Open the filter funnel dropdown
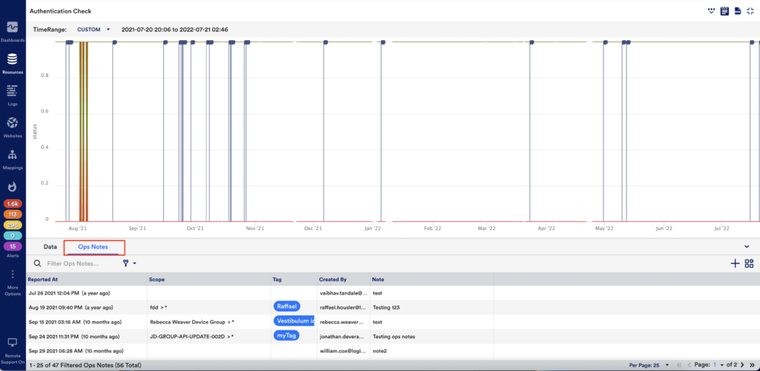 point(129,263)
